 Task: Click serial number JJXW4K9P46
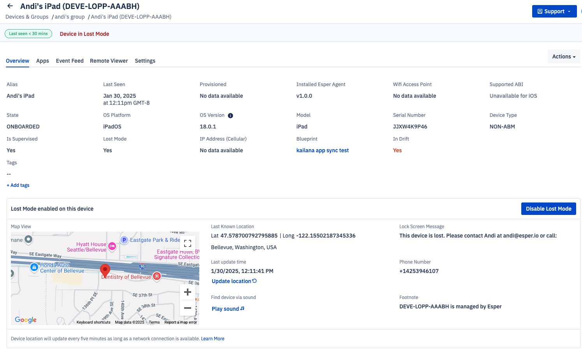tap(410, 127)
